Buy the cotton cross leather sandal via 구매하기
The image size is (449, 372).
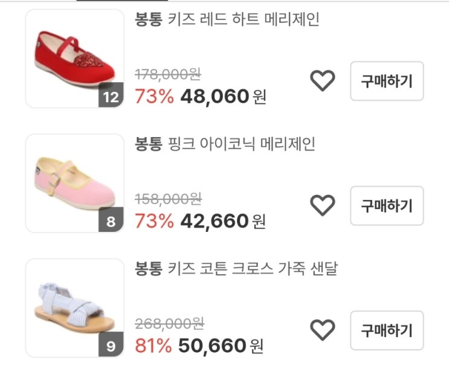pyautogui.click(x=387, y=330)
